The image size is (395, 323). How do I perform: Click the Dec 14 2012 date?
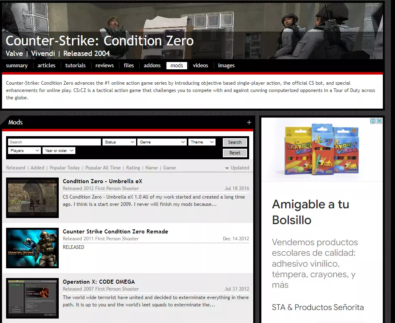[236, 239]
